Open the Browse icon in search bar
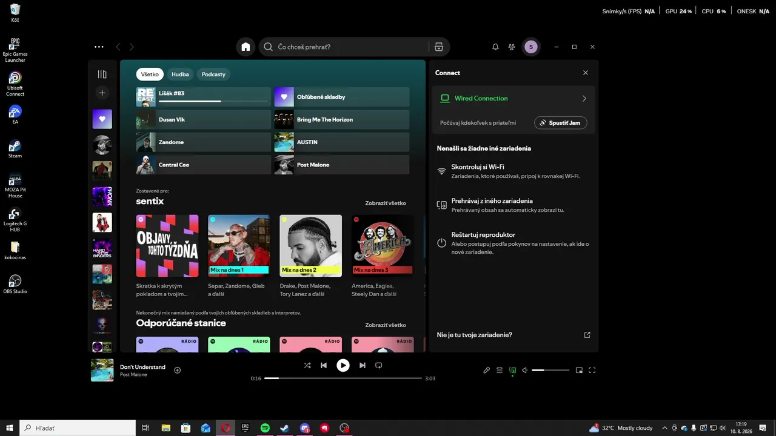Image resolution: width=776 pixels, height=436 pixels. coord(439,47)
